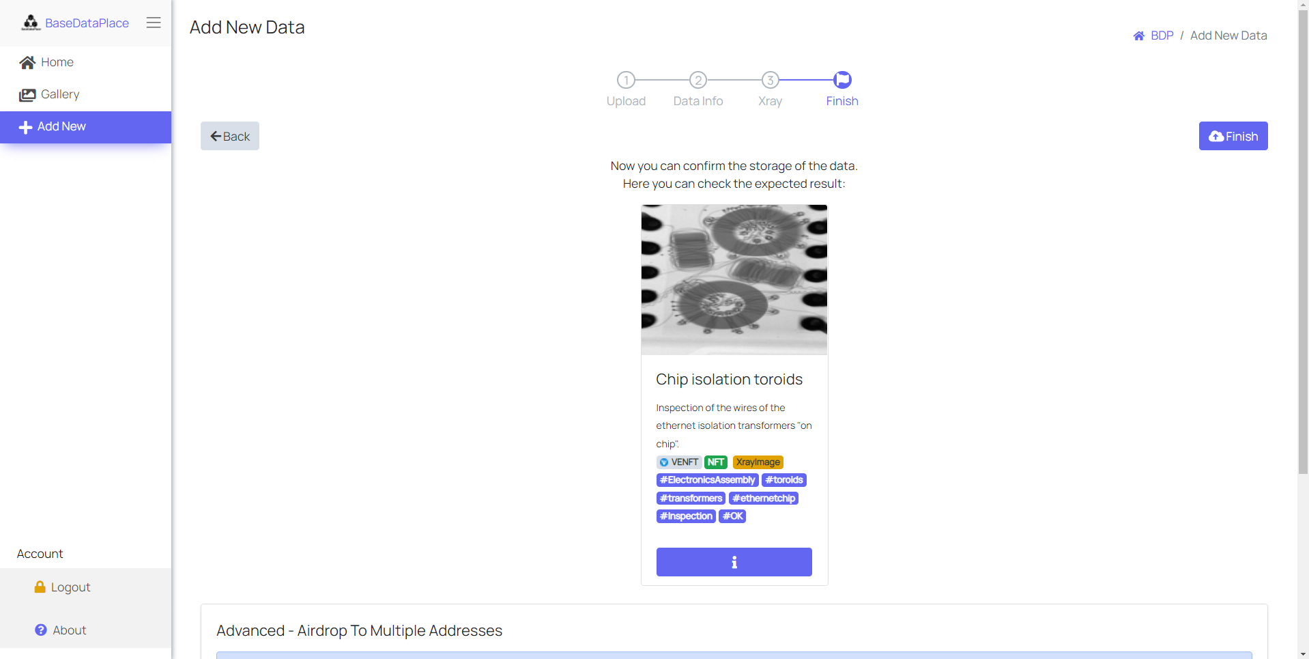Screen dimensions: 1309x659
Task: Jump to step 2 Data Info
Action: [697, 81]
